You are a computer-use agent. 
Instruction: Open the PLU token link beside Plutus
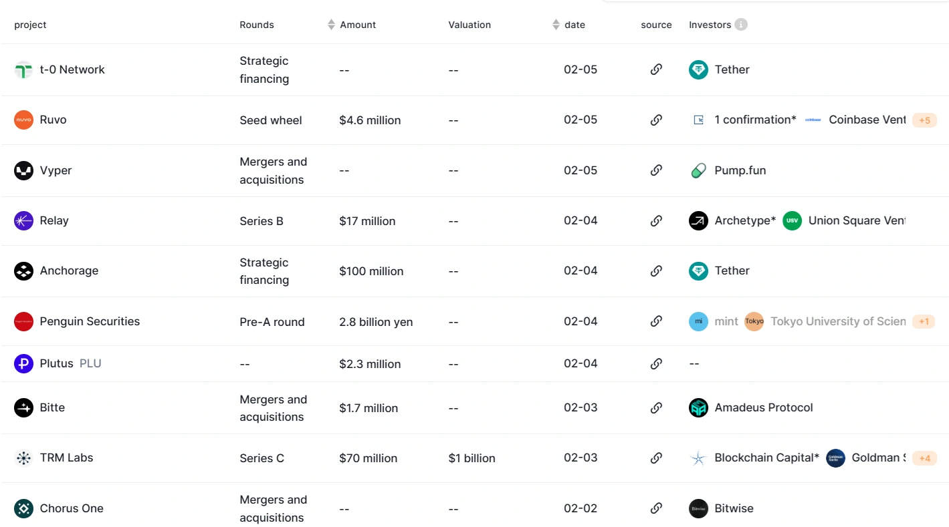tap(92, 363)
